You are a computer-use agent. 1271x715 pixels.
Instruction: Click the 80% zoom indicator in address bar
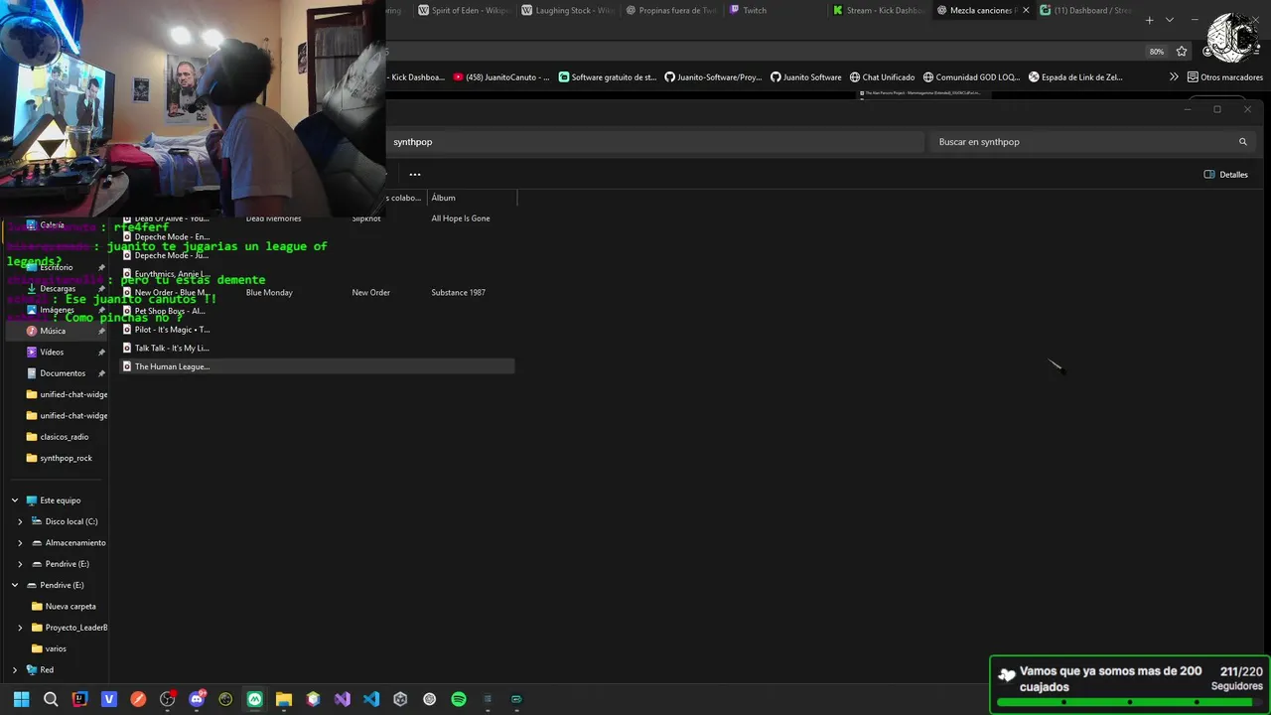tap(1157, 52)
